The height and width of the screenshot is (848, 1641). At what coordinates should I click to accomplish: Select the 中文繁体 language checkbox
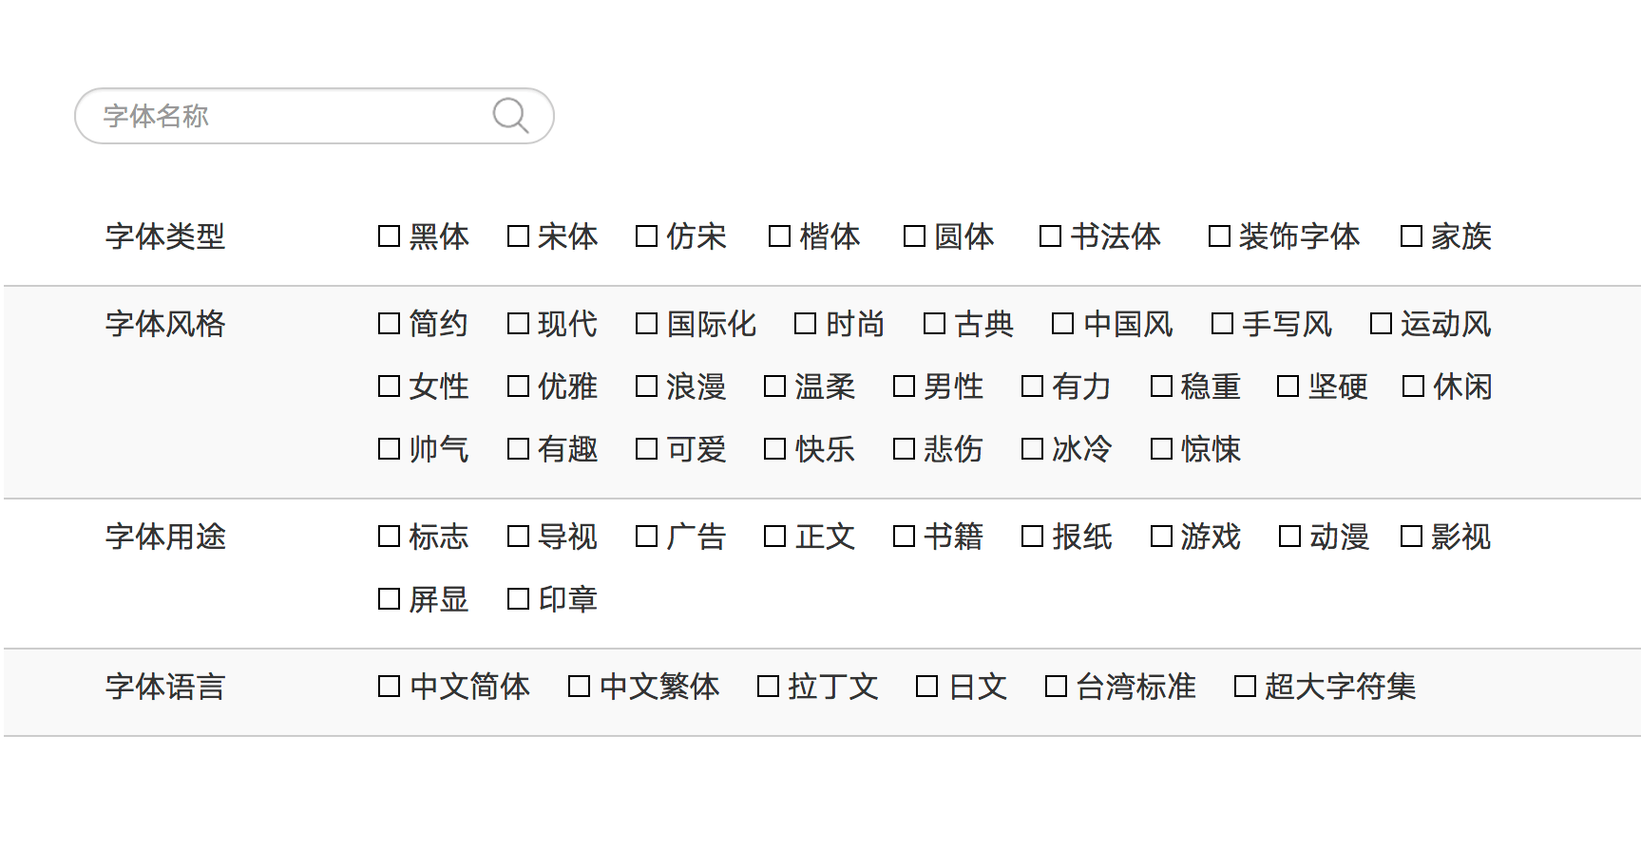click(x=579, y=687)
